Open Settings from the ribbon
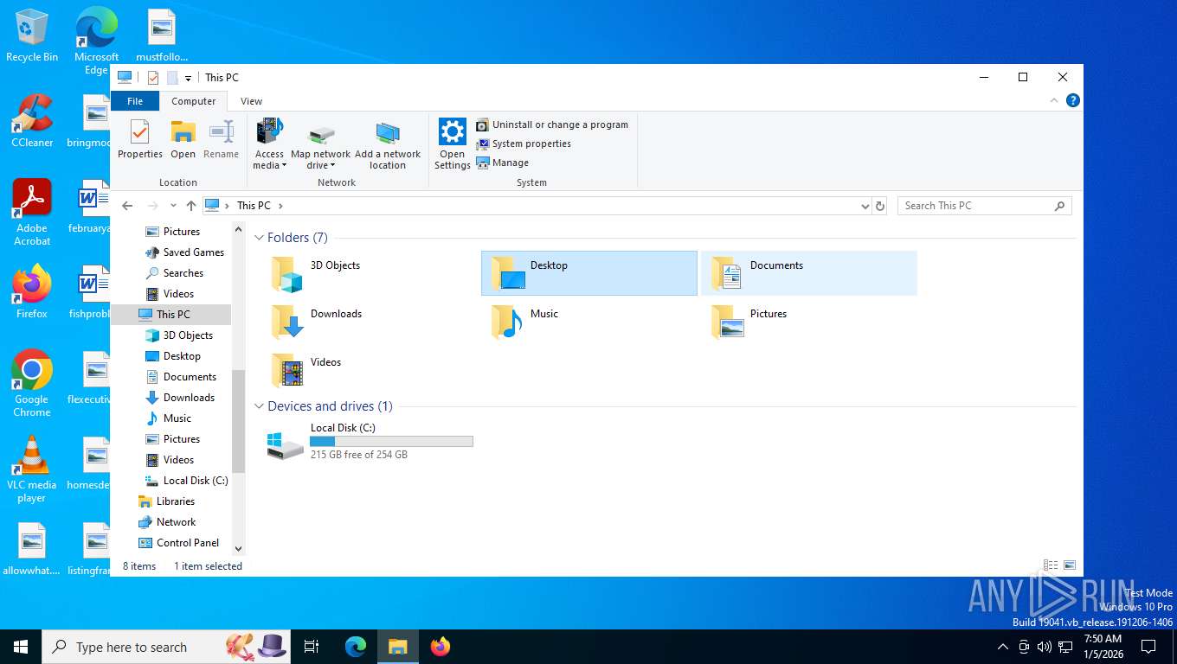Viewport: 1177px width, 664px height. click(452, 144)
